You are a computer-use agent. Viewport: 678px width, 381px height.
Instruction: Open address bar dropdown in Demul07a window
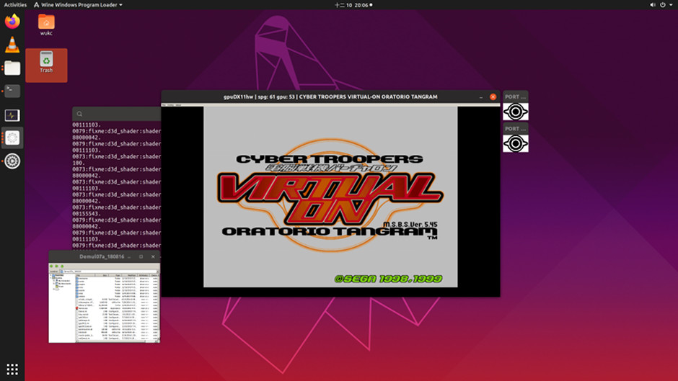tap(157, 272)
